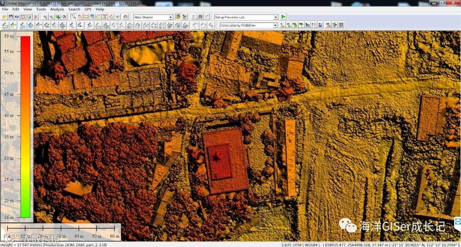Click the Save Workspace floppy disk icon

pos(11,17)
